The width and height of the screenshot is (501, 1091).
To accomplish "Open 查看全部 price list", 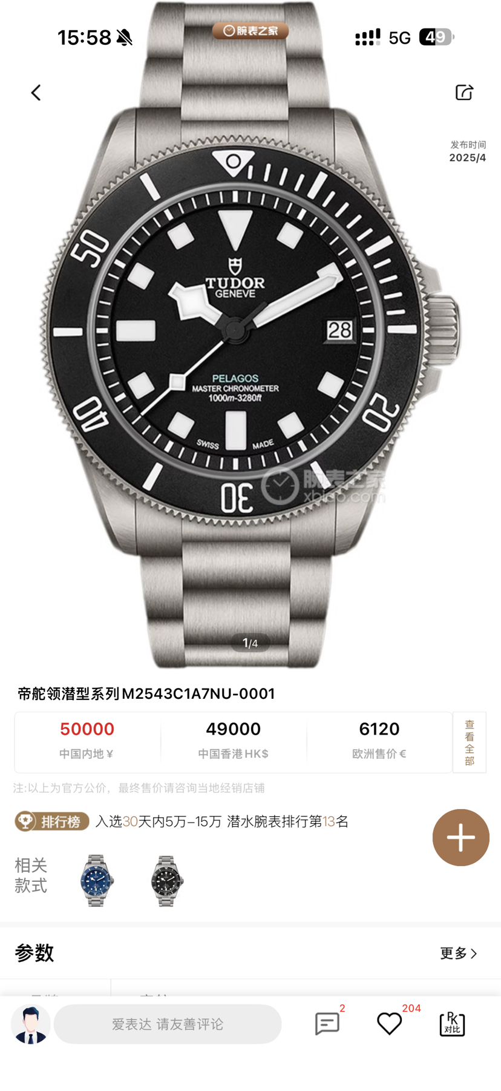I will click(x=470, y=742).
